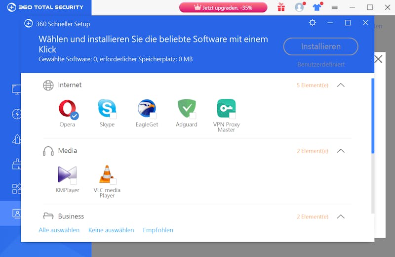The width and height of the screenshot is (395, 257).
Task: Uncheck the Opera checkbox
Action: click(x=75, y=116)
